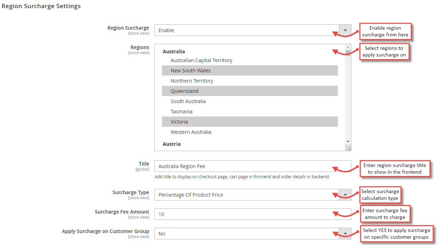Click the Regions list resize handle
The image size is (441, 245).
click(349, 149)
